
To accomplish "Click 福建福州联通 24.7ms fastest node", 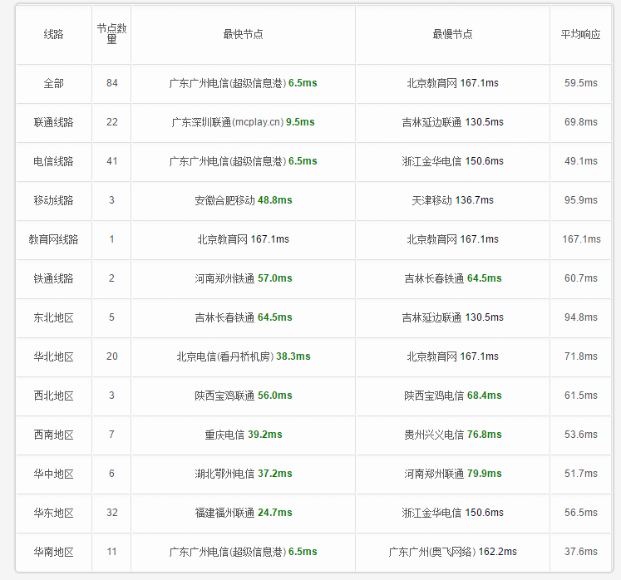I will point(244,513).
